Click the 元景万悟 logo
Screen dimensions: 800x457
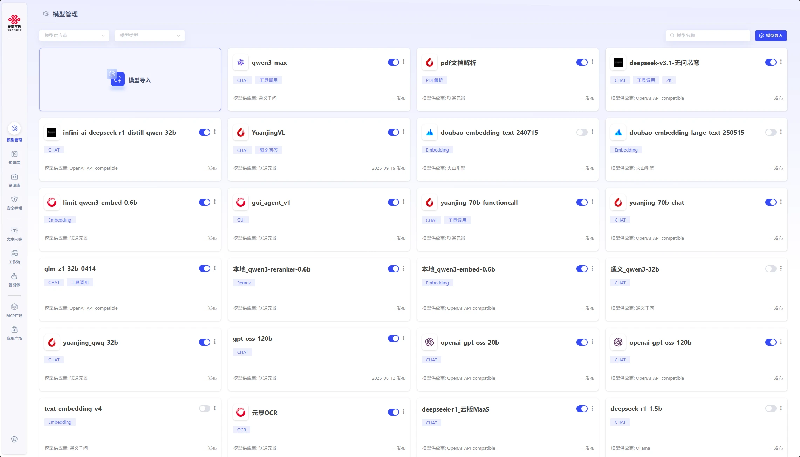tap(14, 23)
